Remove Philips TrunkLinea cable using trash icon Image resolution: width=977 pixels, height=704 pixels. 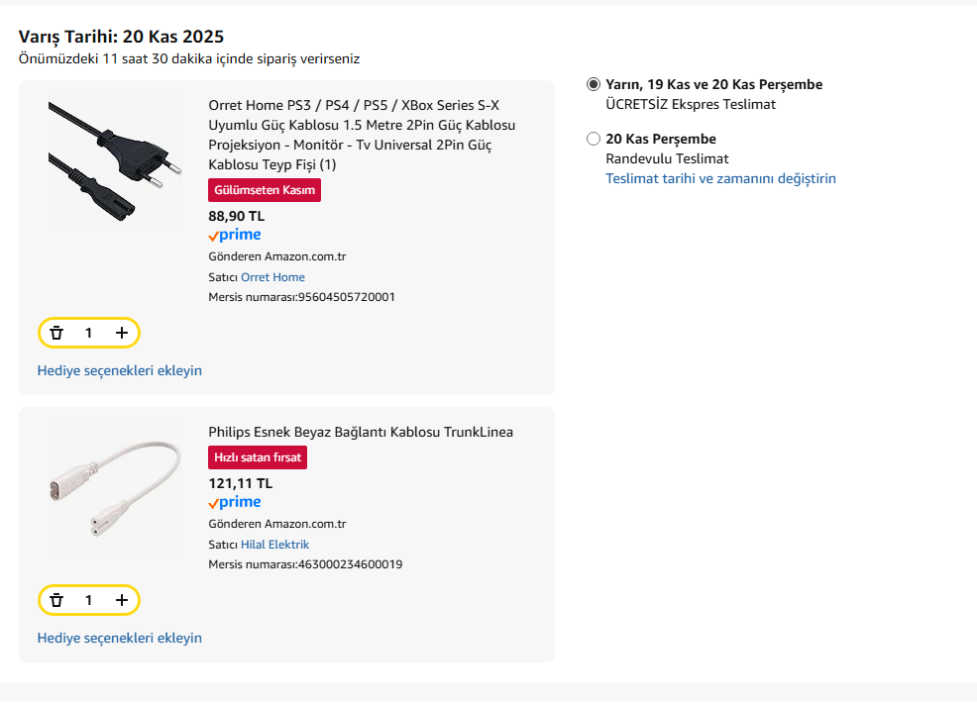tap(56, 600)
